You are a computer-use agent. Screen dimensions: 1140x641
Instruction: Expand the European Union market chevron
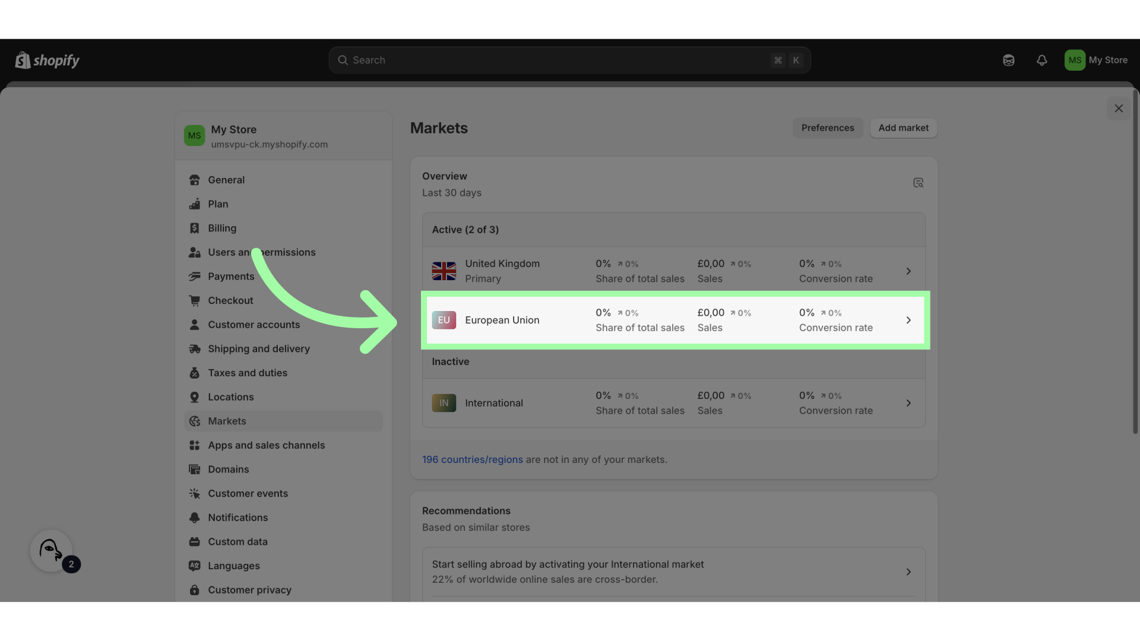point(908,320)
